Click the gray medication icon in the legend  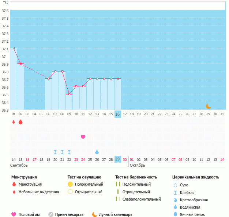pyautogui.click(x=51, y=214)
